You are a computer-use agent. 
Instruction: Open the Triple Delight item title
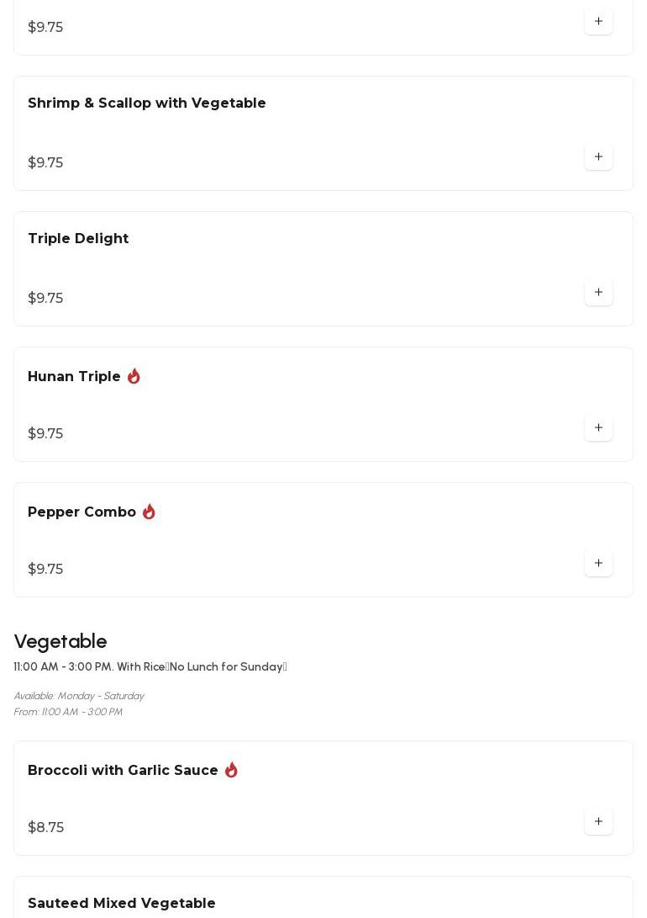pyautogui.click(x=78, y=239)
